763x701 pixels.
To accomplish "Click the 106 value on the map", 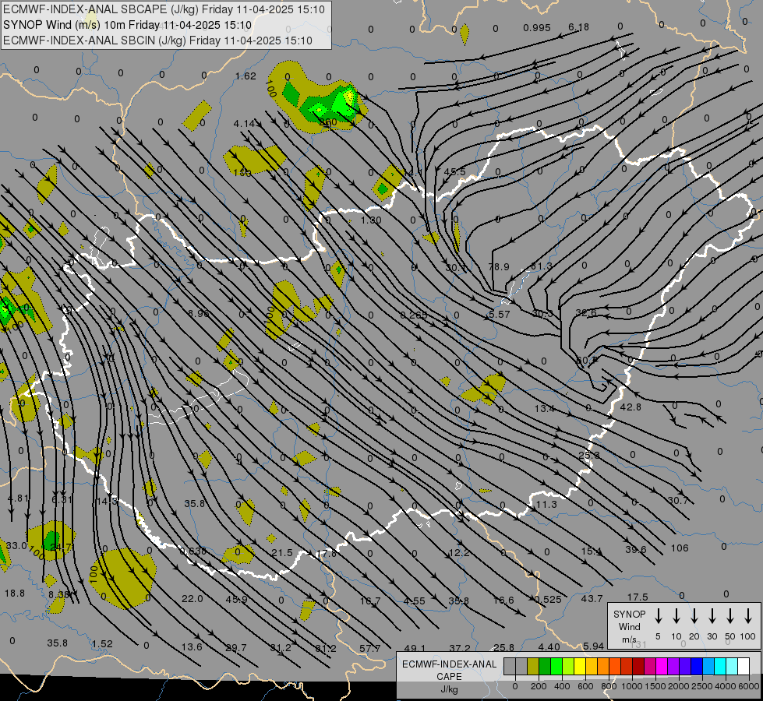I will (x=680, y=548).
